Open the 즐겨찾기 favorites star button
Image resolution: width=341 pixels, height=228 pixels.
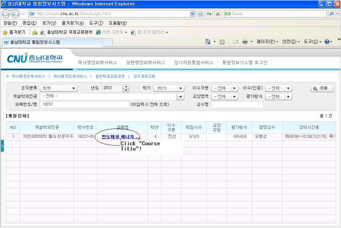tap(14, 32)
